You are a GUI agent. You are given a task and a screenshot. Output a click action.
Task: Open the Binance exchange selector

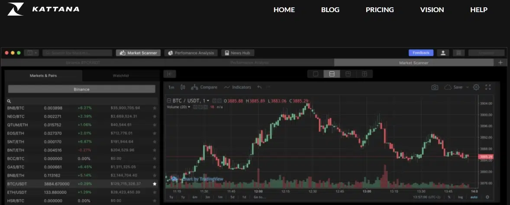81,89
